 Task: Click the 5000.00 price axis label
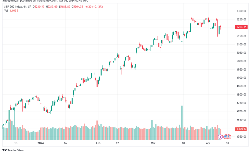pyautogui.click(x=240, y=61)
